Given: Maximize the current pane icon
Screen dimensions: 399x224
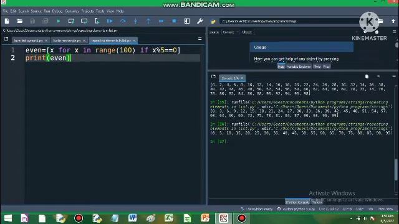Looking at the screenshot, I should point(187,21).
